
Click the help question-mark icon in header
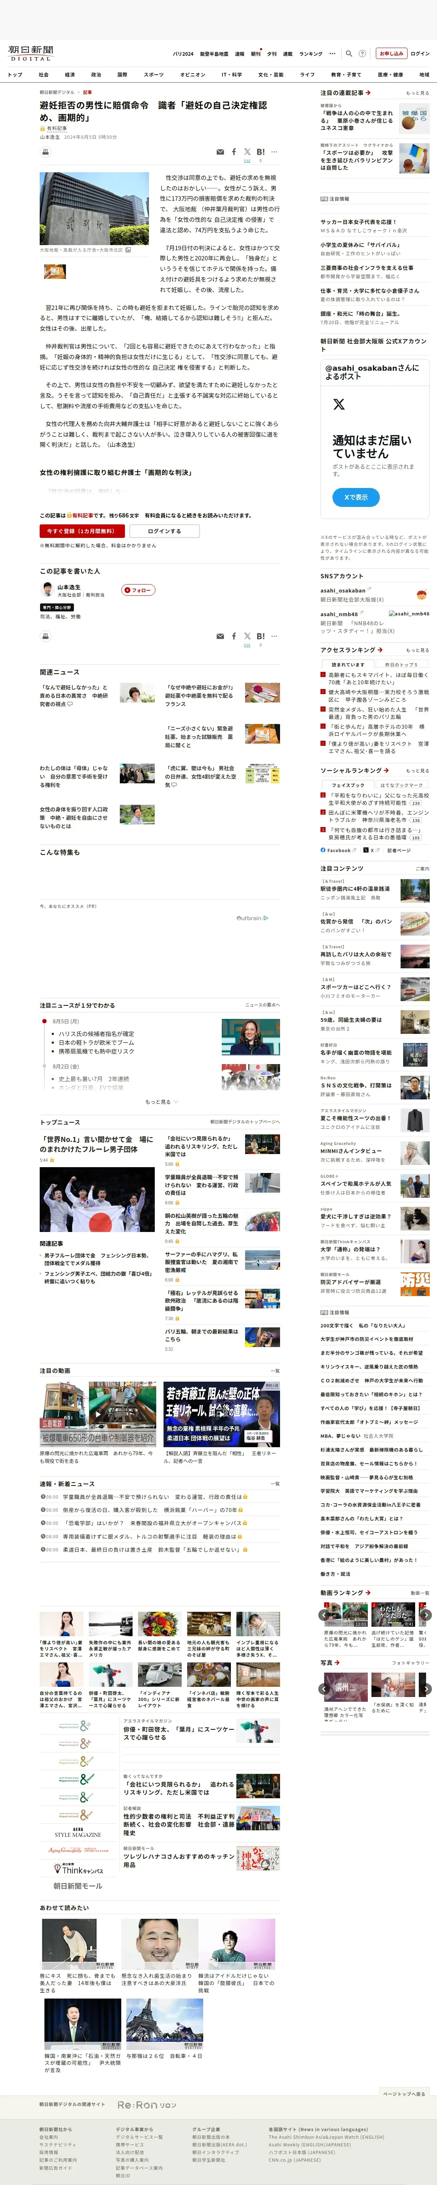[x=362, y=54]
